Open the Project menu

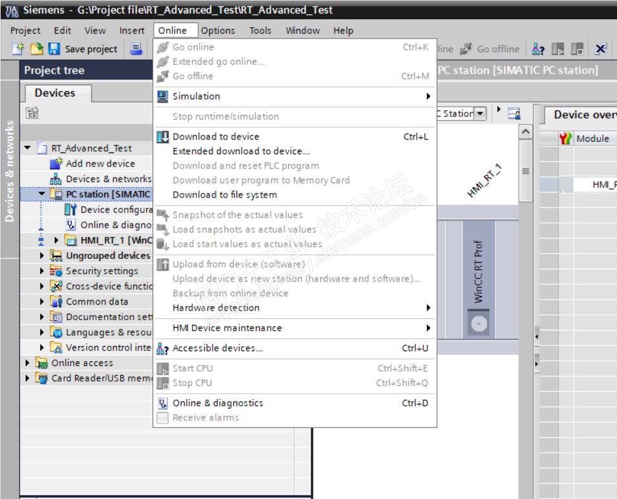point(25,30)
